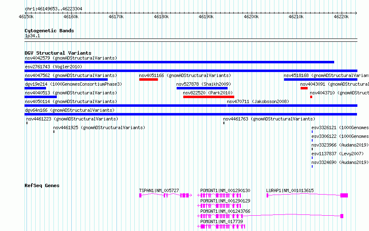Click the blue bar under dgv64n166
The image size is (369, 231).
point(191,114)
